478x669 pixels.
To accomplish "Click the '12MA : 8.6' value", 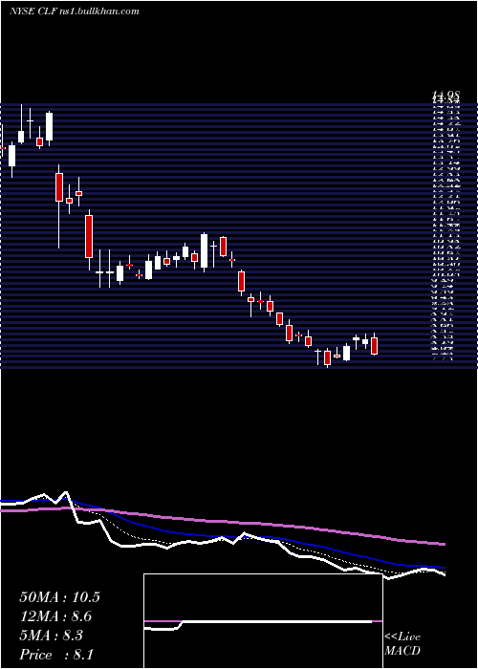I will [x=55, y=616].
